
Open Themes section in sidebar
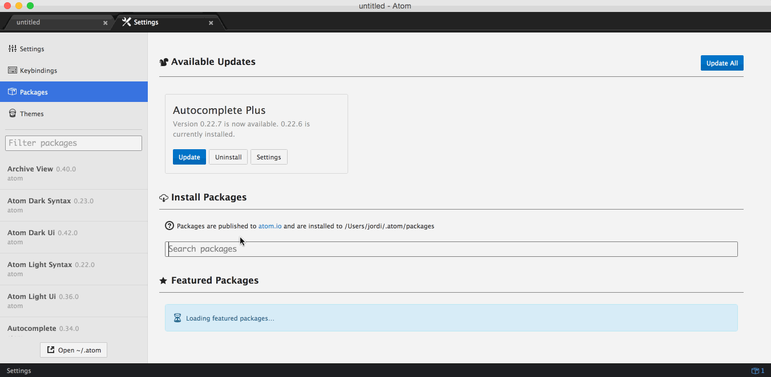[x=74, y=114]
